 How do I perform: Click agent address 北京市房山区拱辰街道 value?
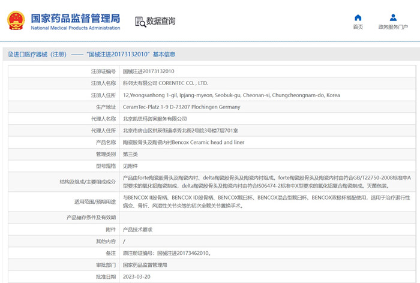pyautogui.click(x=180, y=131)
